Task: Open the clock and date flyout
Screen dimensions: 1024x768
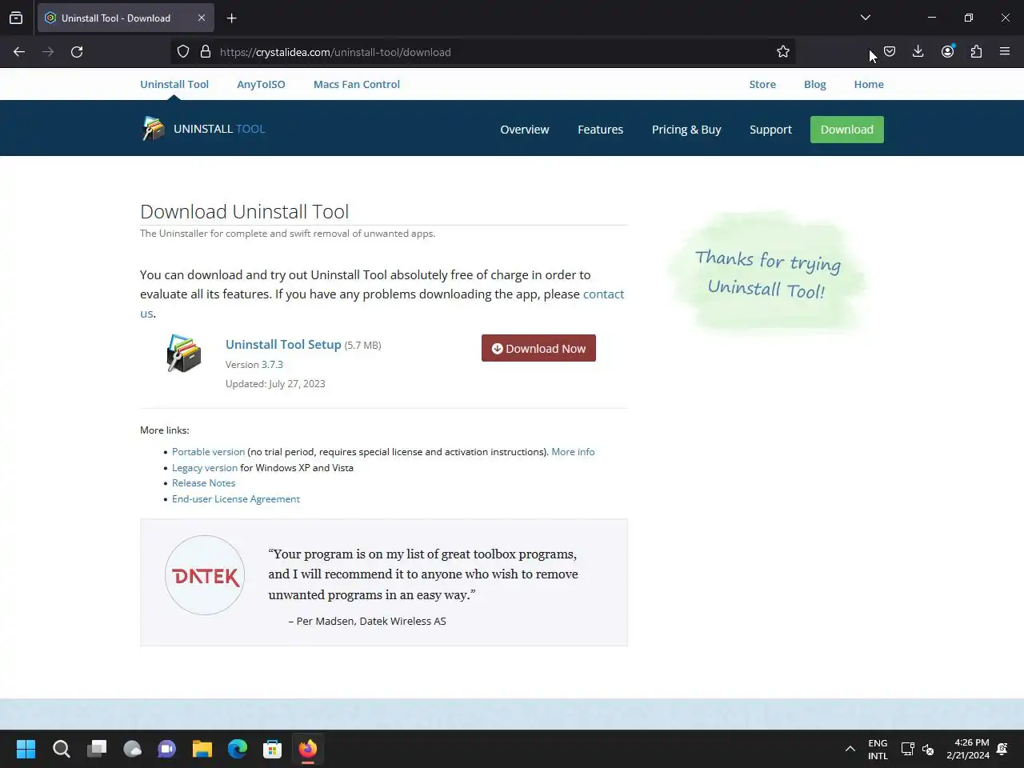Action: click(968, 750)
